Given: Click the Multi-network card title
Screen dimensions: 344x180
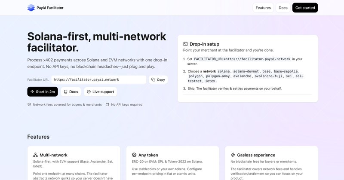Looking at the screenshot, I should click(x=53, y=155).
